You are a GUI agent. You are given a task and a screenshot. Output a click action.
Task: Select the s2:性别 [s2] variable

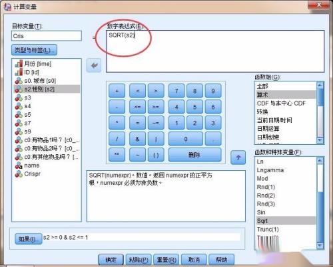[47, 89]
